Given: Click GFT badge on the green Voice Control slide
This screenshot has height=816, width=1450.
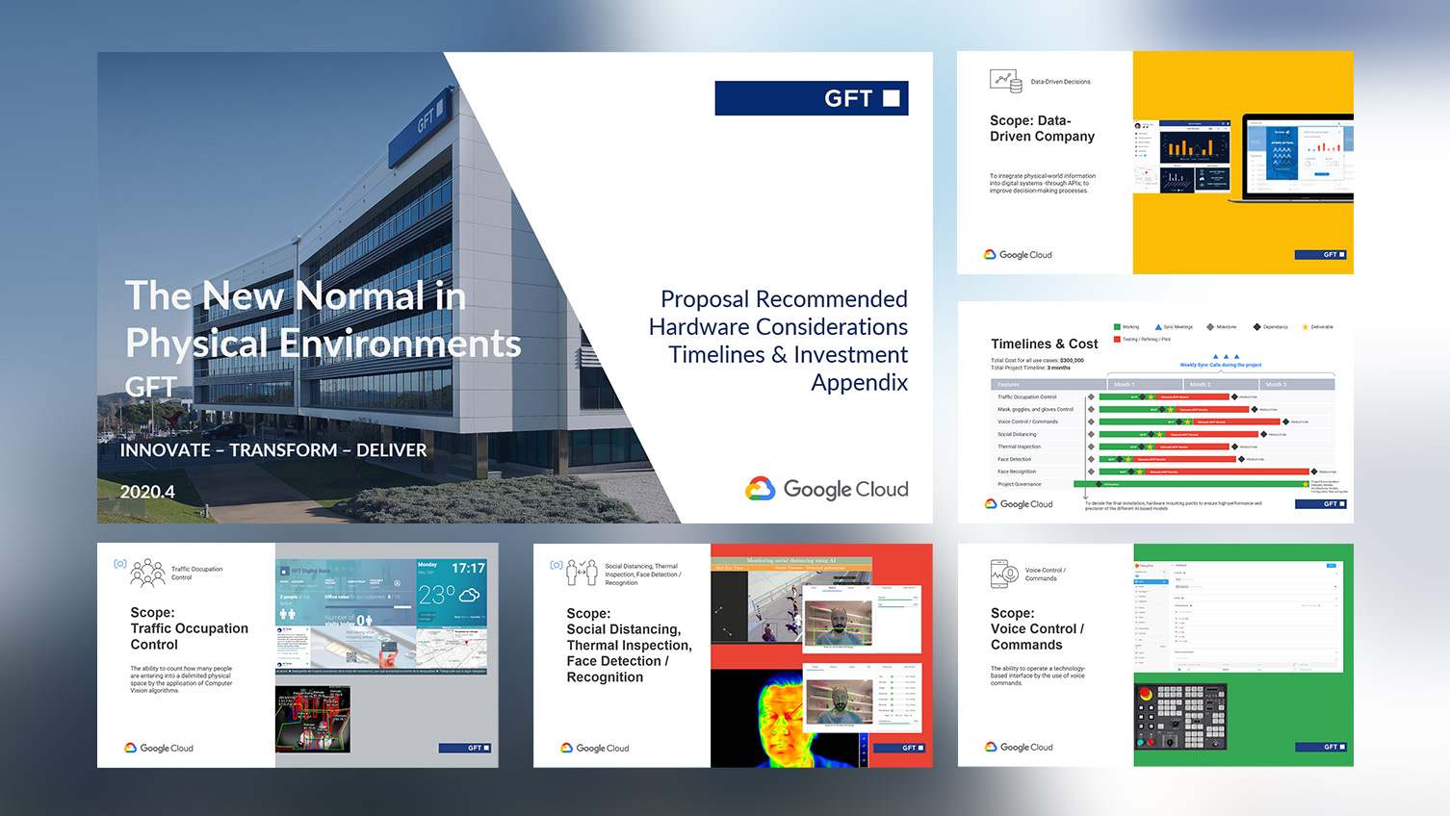Looking at the screenshot, I should click(x=1320, y=747).
